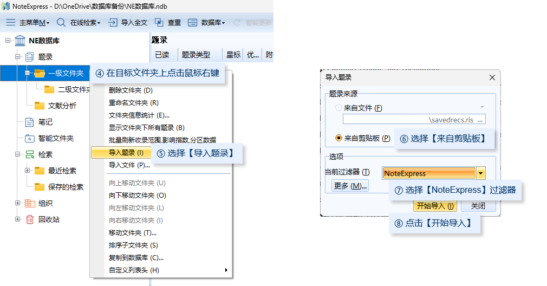Click the 笔记 note icon
The image size is (547, 286).
click(30, 122)
